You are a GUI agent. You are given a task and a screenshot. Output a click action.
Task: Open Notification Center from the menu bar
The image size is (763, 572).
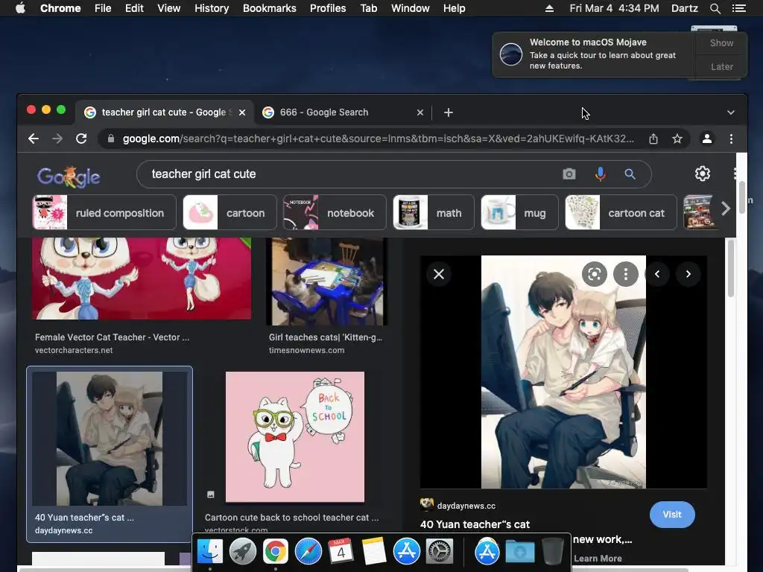point(738,8)
